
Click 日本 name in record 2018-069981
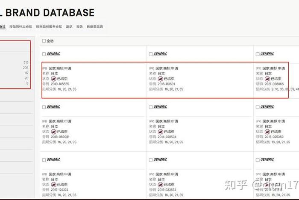tap(54, 126)
